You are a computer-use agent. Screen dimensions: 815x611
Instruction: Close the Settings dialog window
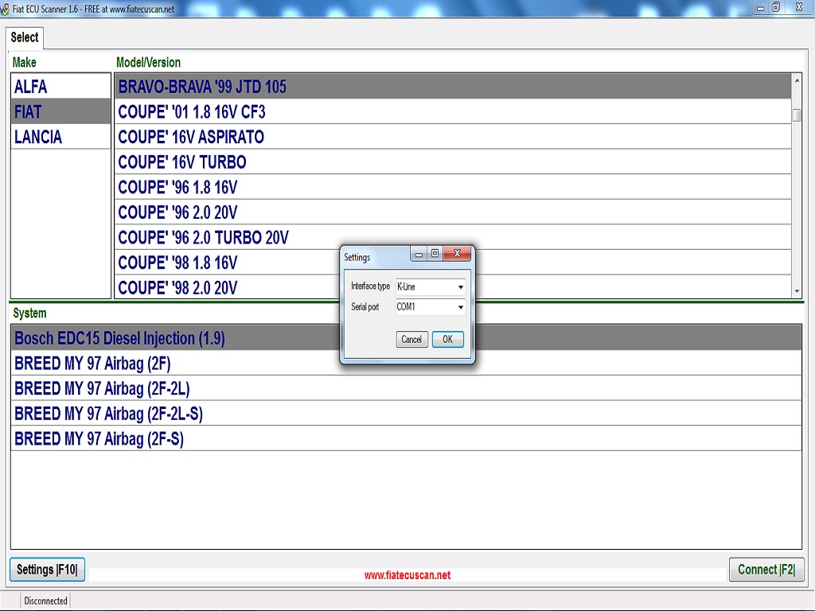456,255
